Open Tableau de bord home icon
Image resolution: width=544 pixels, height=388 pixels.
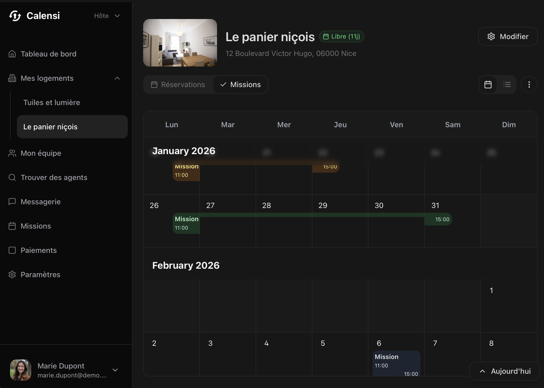(x=12, y=54)
